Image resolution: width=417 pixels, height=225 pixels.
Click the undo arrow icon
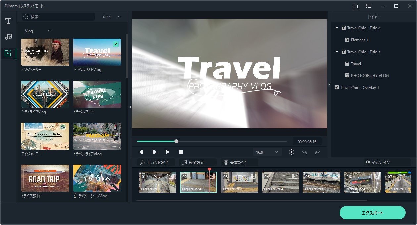point(304,152)
